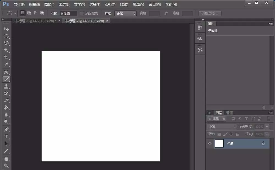Image resolution: width=275 pixels, height=170 pixels.
Task: Select the Blur tool
Action: [x=6, y=115]
